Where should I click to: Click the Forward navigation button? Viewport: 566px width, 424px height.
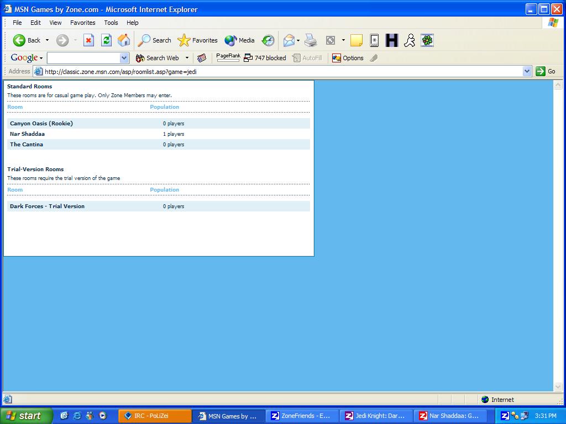click(62, 40)
